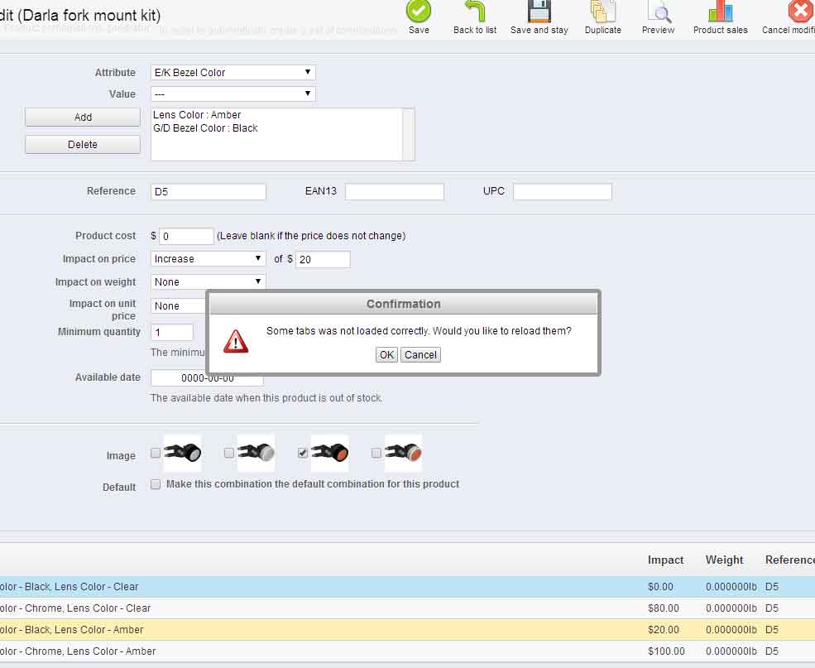Go back via the Back to list icon

(x=475, y=11)
